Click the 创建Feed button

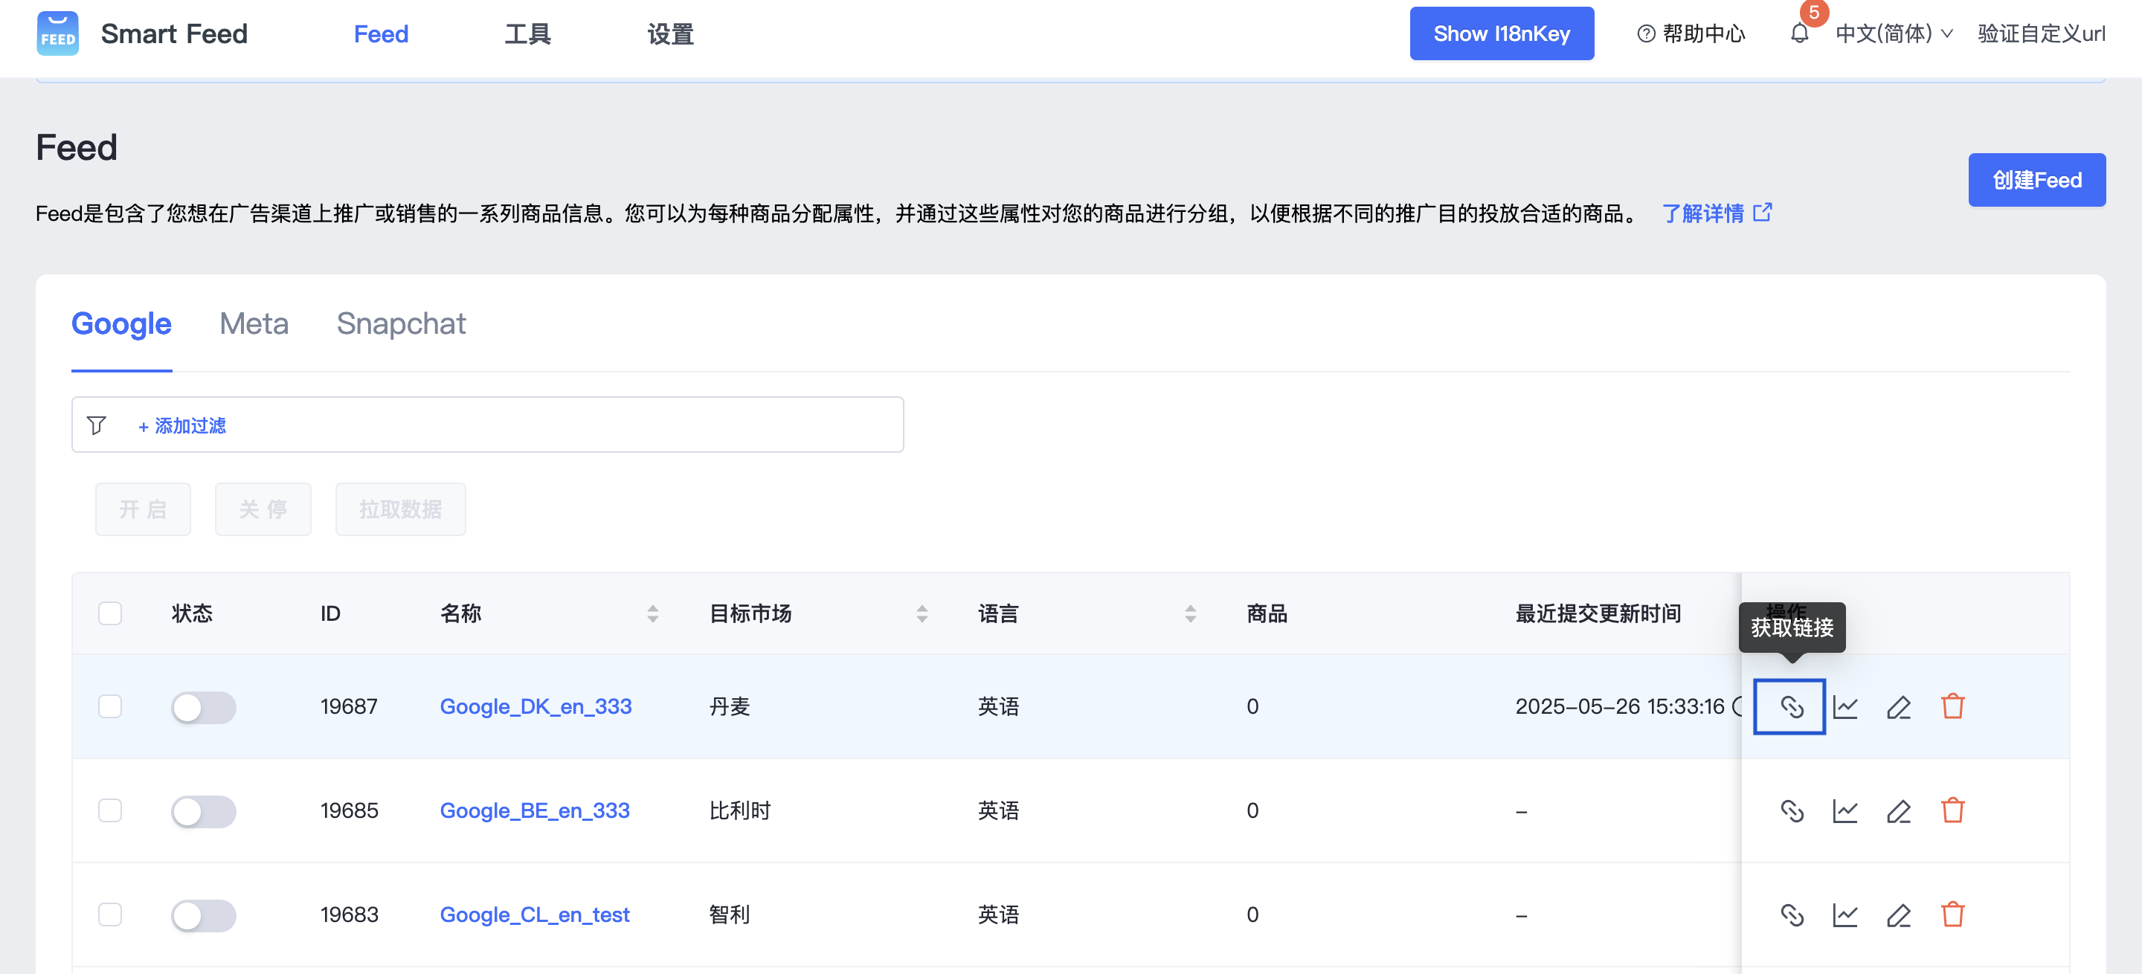(2036, 179)
